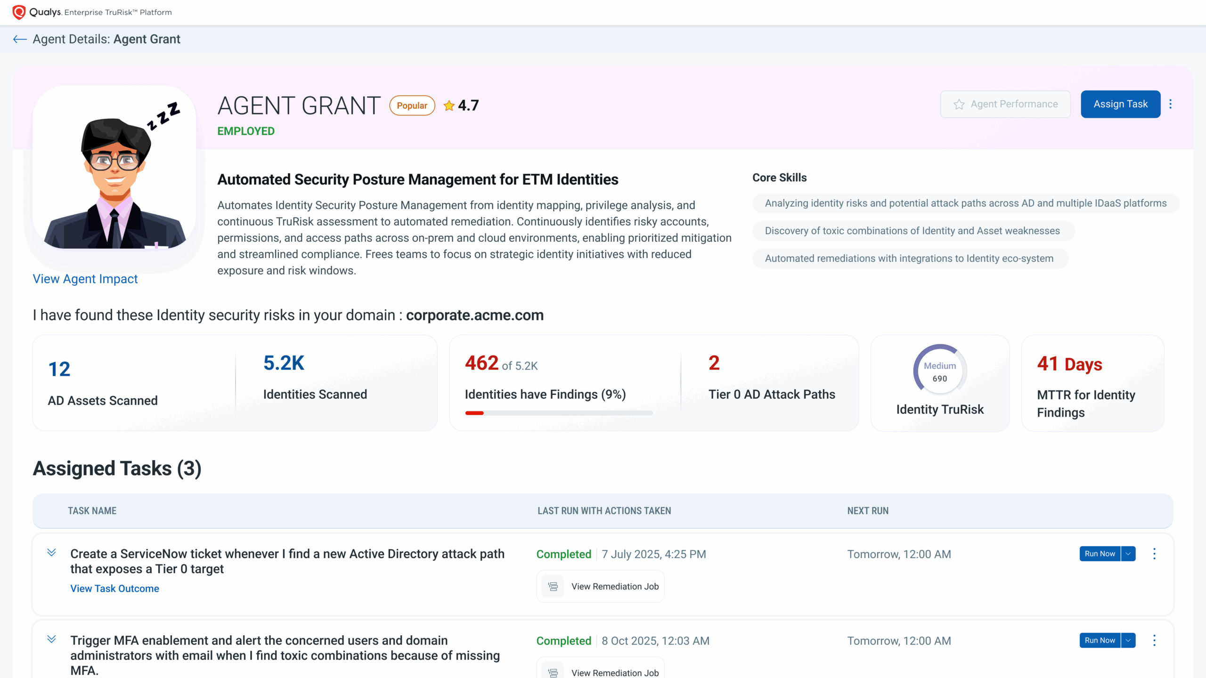
Task: Open the kebab menu next to Assign Task
Action: [1170, 104]
